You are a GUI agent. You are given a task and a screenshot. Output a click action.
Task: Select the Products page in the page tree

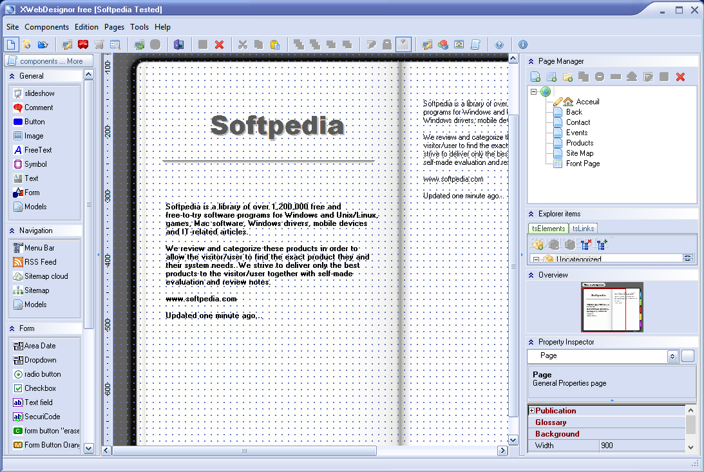(580, 143)
